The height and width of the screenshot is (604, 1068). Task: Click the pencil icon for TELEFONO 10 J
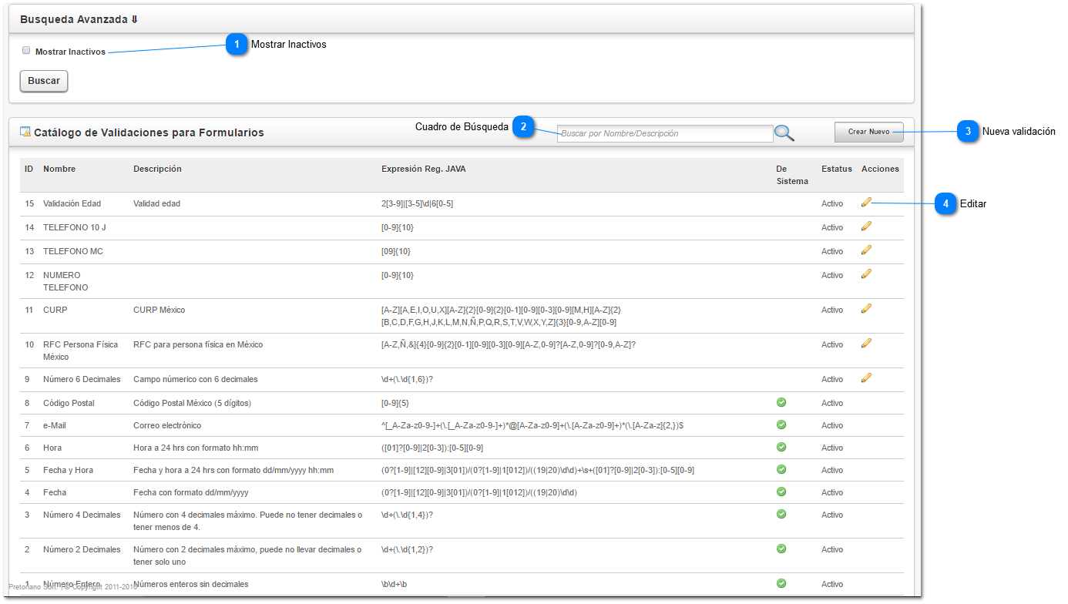tap(866, 226)
